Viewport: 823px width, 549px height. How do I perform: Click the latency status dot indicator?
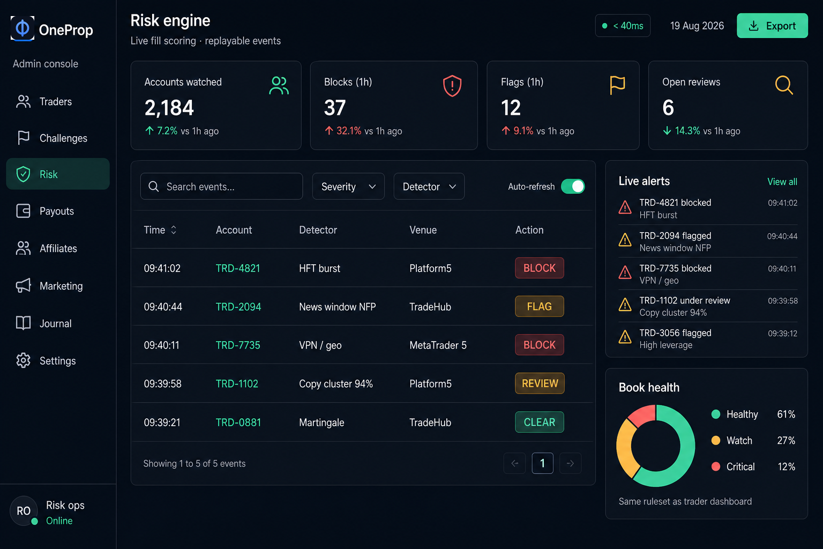605,26
